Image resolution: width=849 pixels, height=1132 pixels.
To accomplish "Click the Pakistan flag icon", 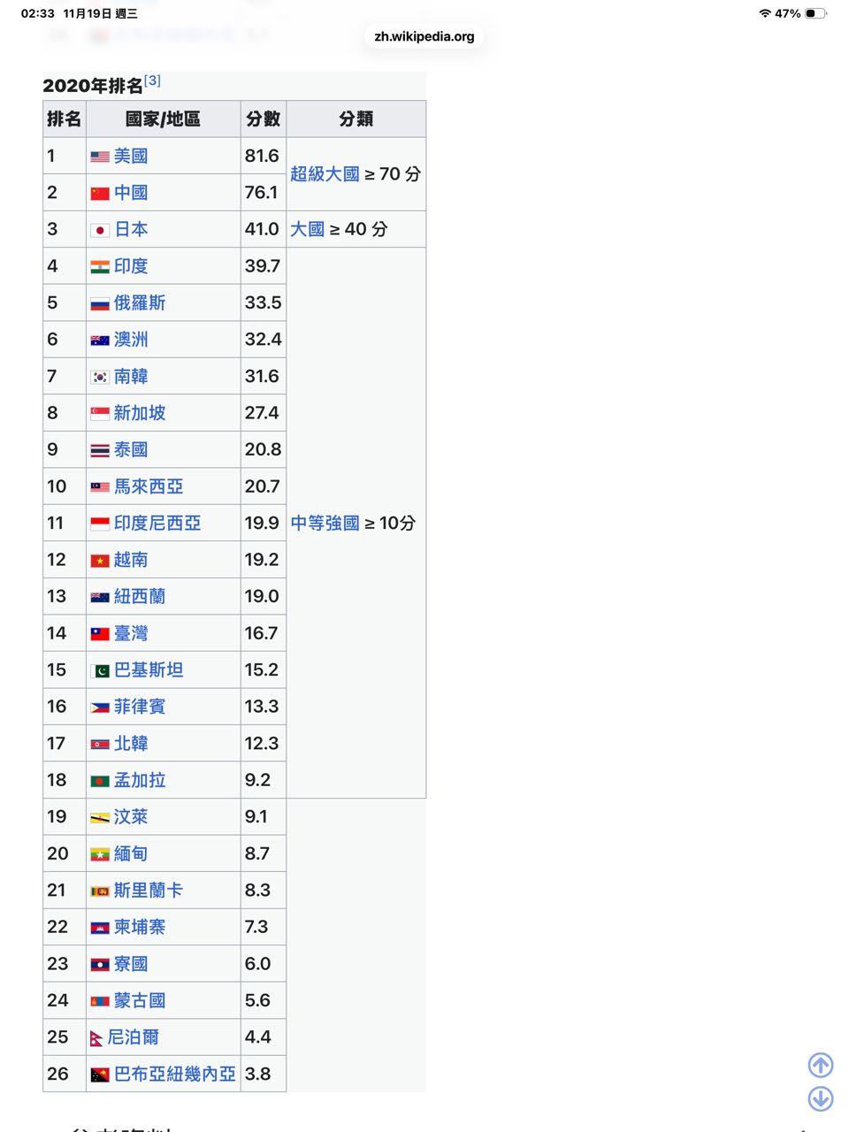I will tap(100, 670).
